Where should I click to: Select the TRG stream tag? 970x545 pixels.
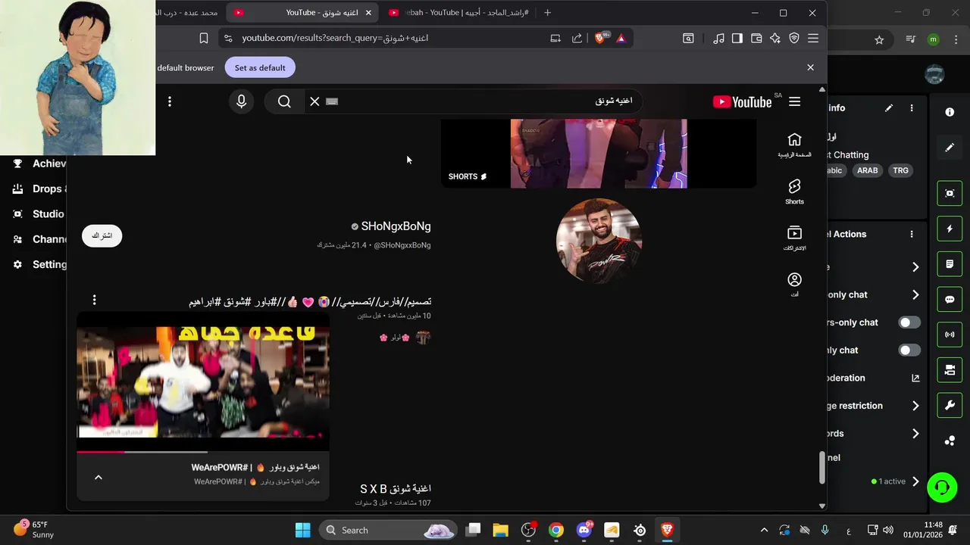(x=900, y=170)
